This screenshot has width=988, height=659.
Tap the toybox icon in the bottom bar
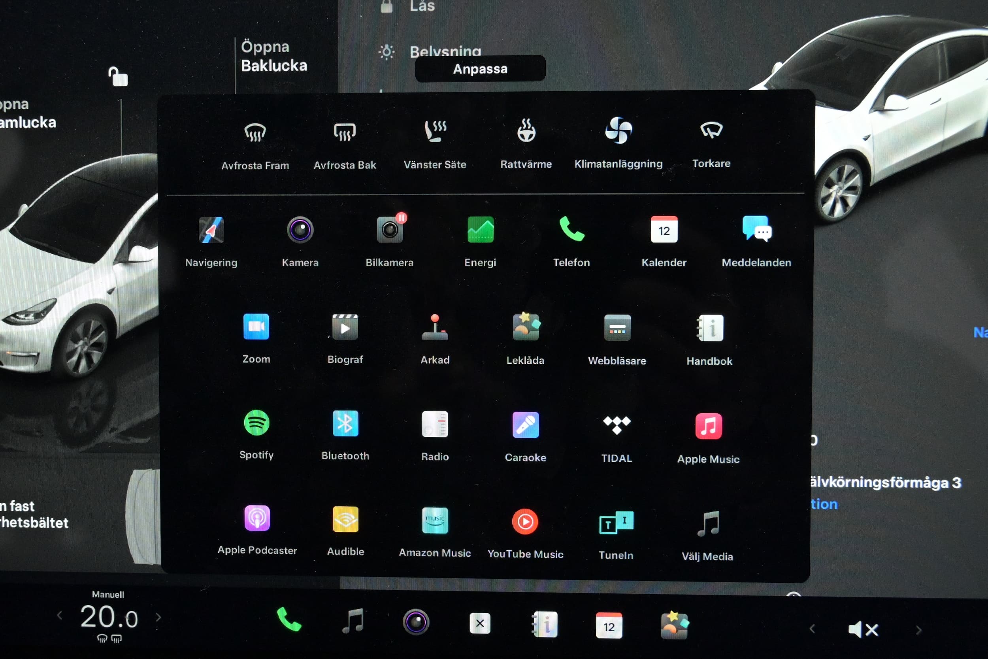click(x=674, y=625)
